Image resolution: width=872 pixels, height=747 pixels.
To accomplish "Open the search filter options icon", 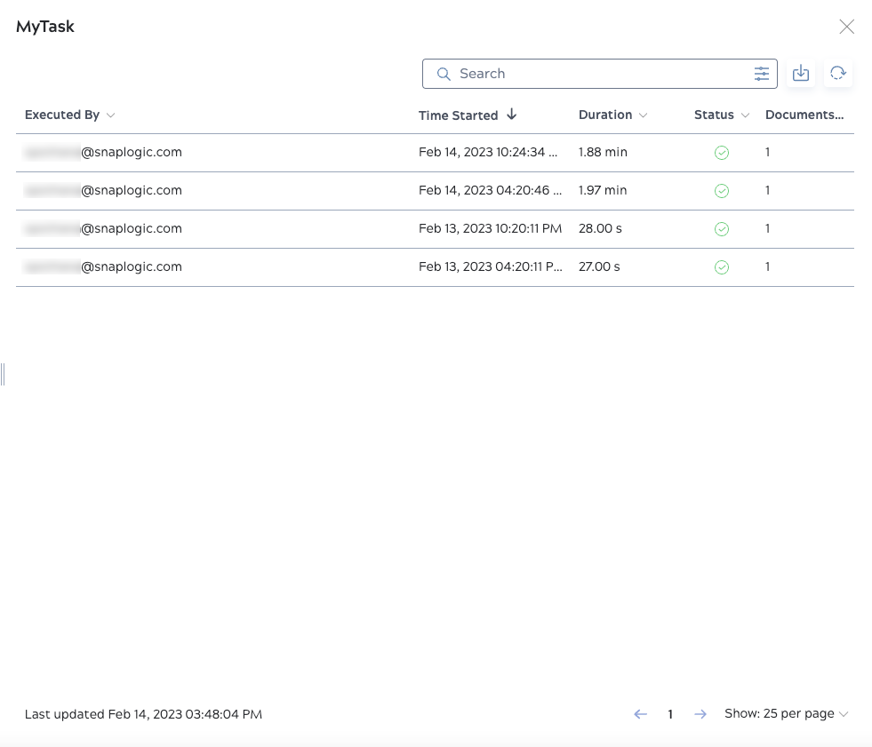I will pyautogui.click(x=762, y=74).
